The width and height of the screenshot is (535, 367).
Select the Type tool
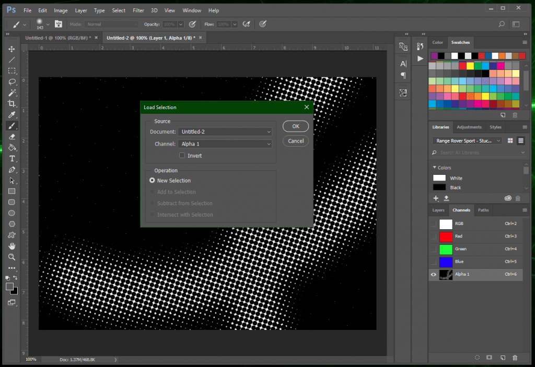[x=11, y=159]
